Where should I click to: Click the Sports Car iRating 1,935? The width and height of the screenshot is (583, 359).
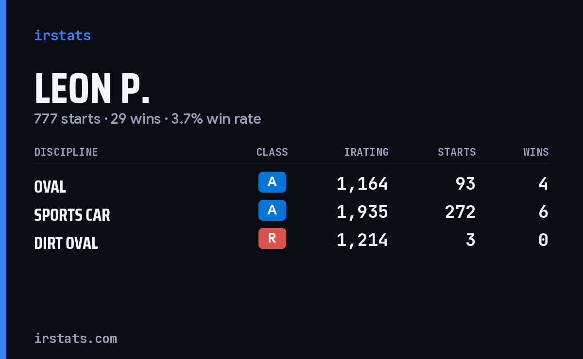click(362, 212)
